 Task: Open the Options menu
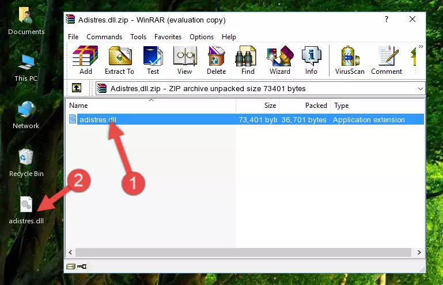[x=202, y=37]
